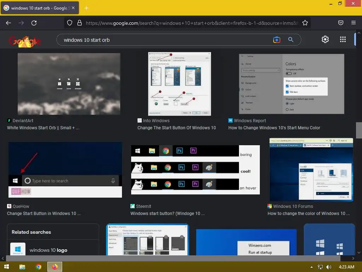Click the Windows 10 Forums source label
The height and width of the screenshot is (272, 362).
coord(290,206)
